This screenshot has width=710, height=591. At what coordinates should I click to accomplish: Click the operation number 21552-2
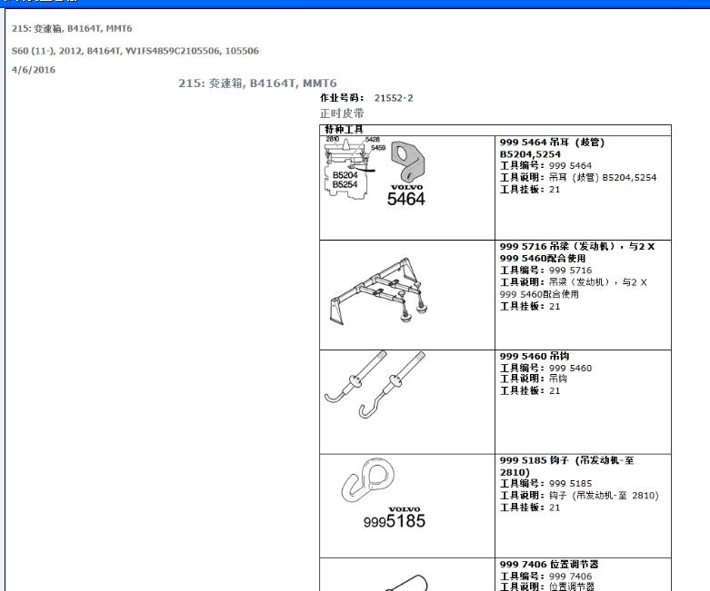tap(394, 98)
